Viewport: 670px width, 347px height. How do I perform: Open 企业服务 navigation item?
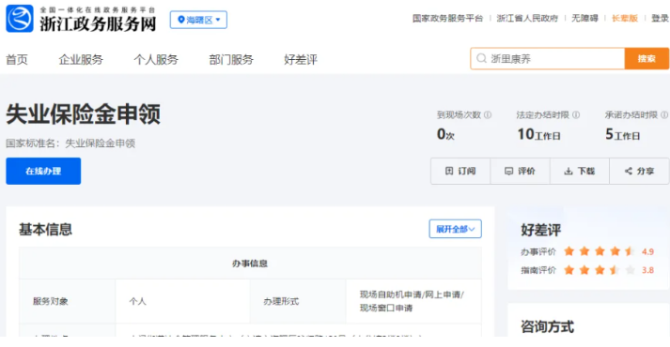(x=81, y=59)
